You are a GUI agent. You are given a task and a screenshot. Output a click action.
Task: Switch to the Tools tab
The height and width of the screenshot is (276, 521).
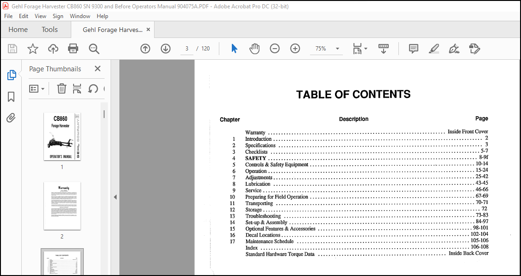(x=50, y=30)
